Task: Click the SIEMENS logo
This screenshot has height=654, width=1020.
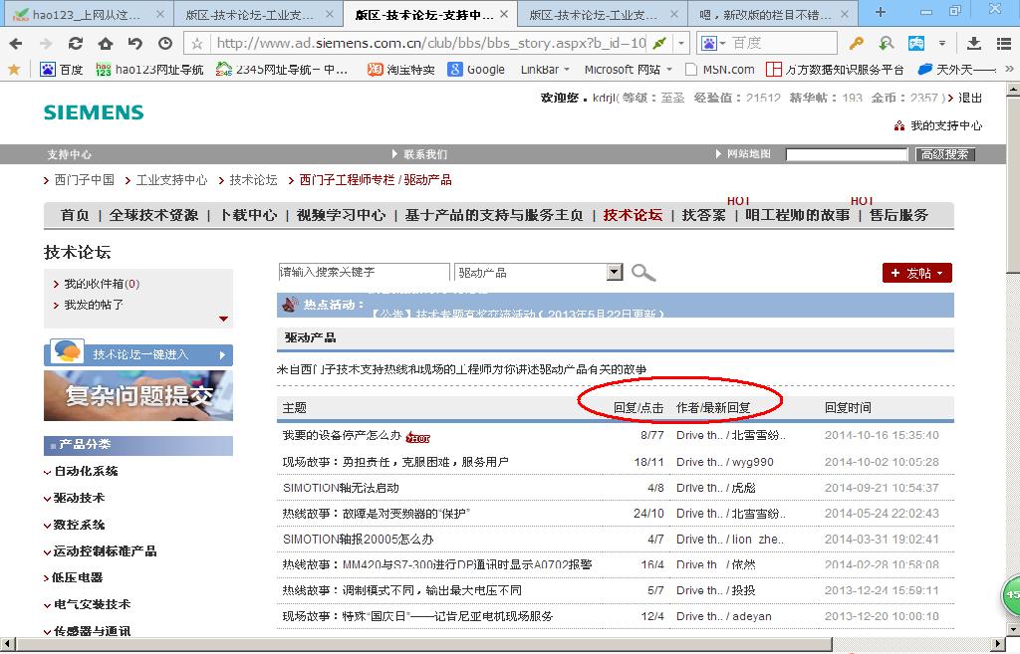Action: click(94, 111)
